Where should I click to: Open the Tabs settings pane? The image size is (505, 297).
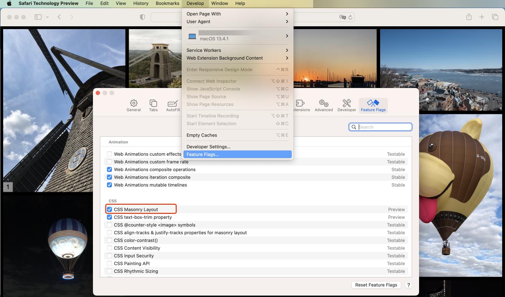(153, 106)
